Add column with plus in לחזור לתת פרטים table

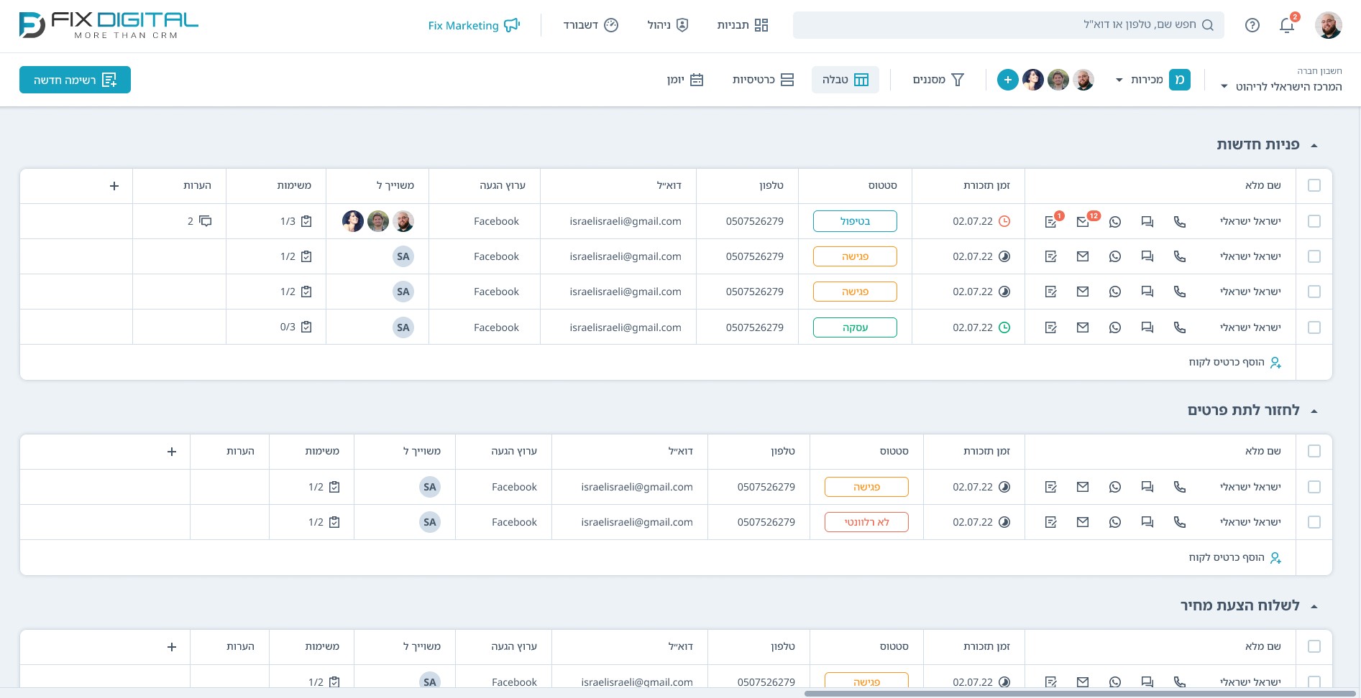coord(172,452)
